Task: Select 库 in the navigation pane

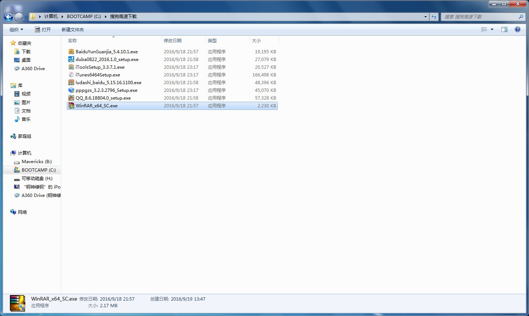Action: click(x=20, y=86)
